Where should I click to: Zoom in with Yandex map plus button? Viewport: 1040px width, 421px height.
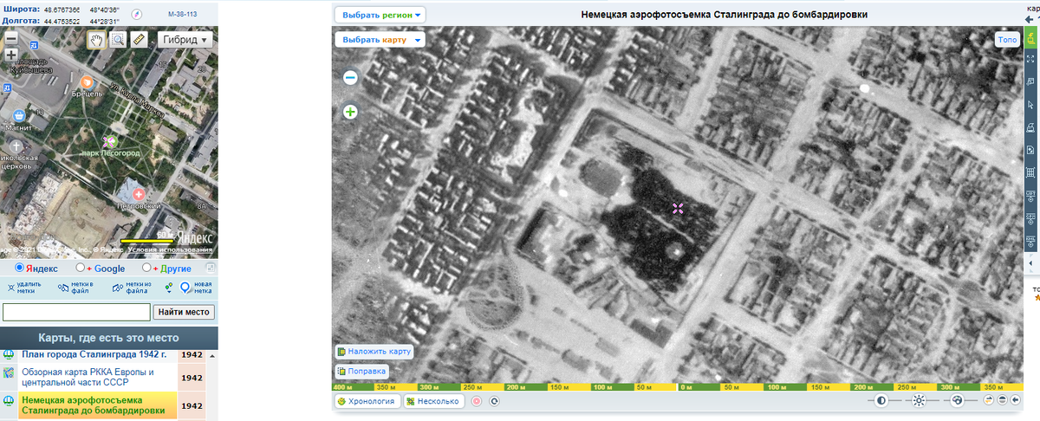click(10, 55)
